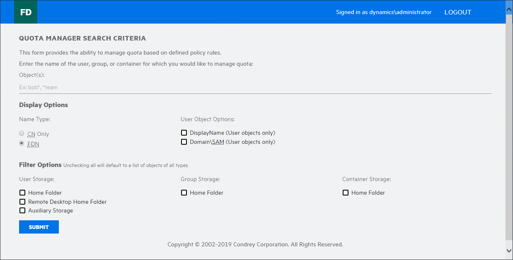This screenshot has width=513, height=260.
Task: Check Container Storage Home Folder box
Action: click(346, 193)
